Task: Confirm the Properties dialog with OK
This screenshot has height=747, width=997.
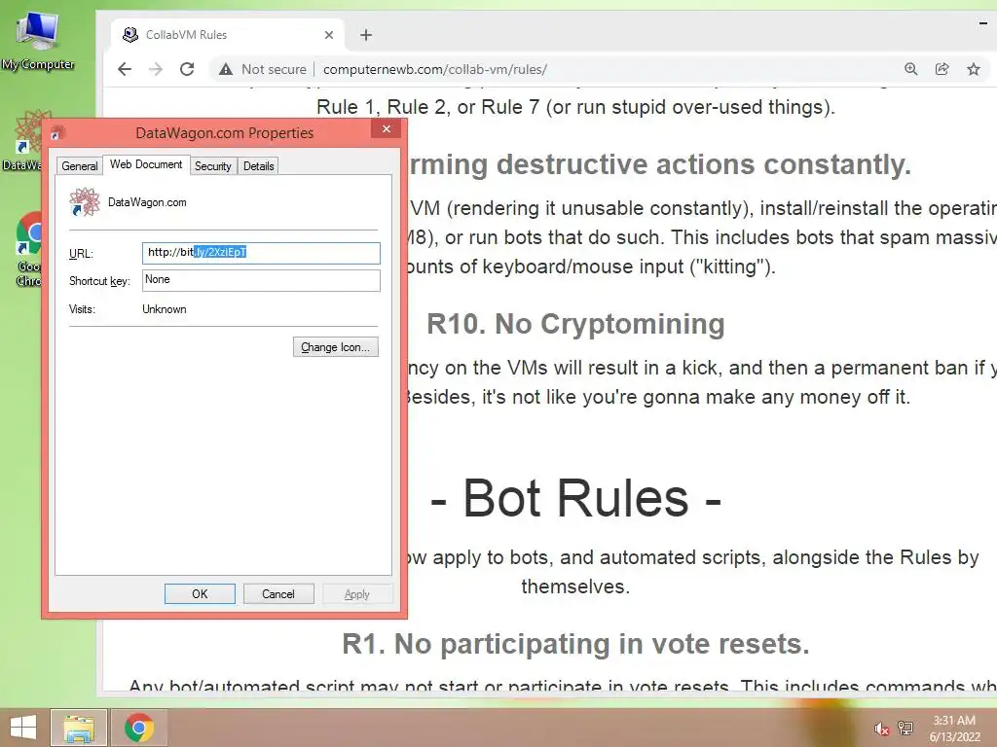Action: point(200,594)
